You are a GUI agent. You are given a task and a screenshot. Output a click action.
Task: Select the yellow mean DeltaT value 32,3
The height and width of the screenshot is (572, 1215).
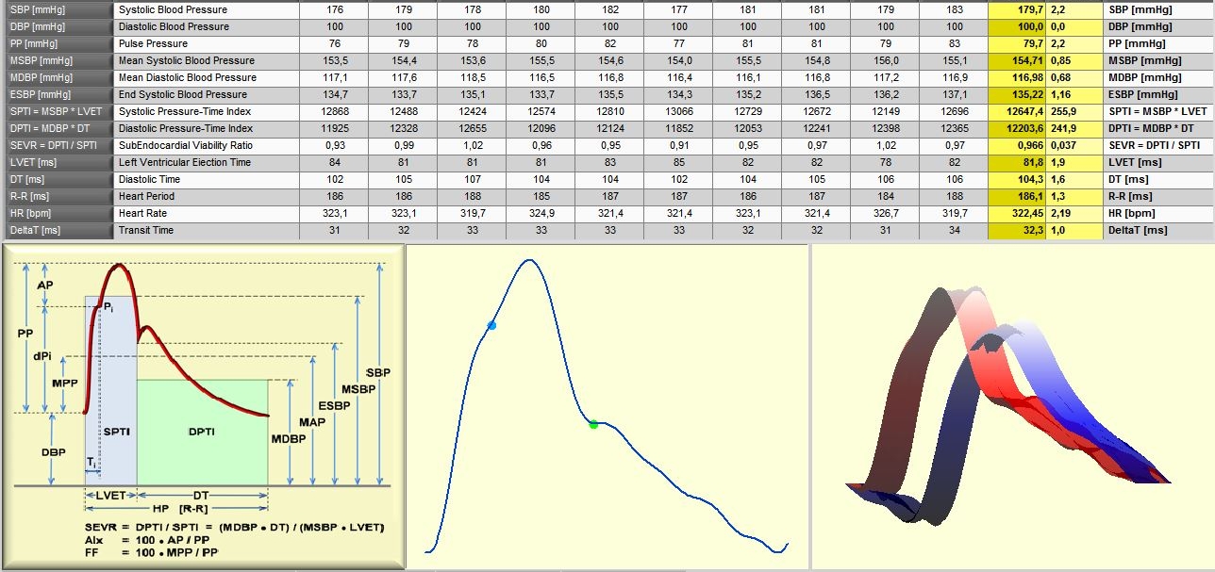pos(1017,230)
